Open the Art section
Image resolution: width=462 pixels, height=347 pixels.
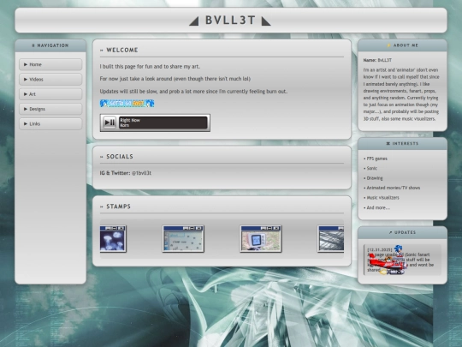pyautogui.click(x=50, y=94)
